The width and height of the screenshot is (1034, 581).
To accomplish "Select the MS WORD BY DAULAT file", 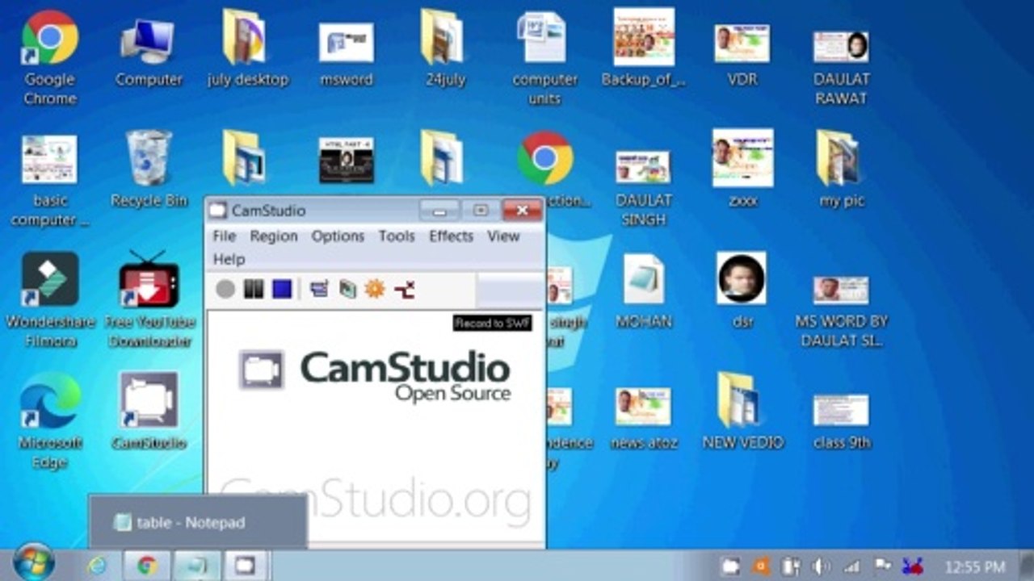I will (841, 311).
